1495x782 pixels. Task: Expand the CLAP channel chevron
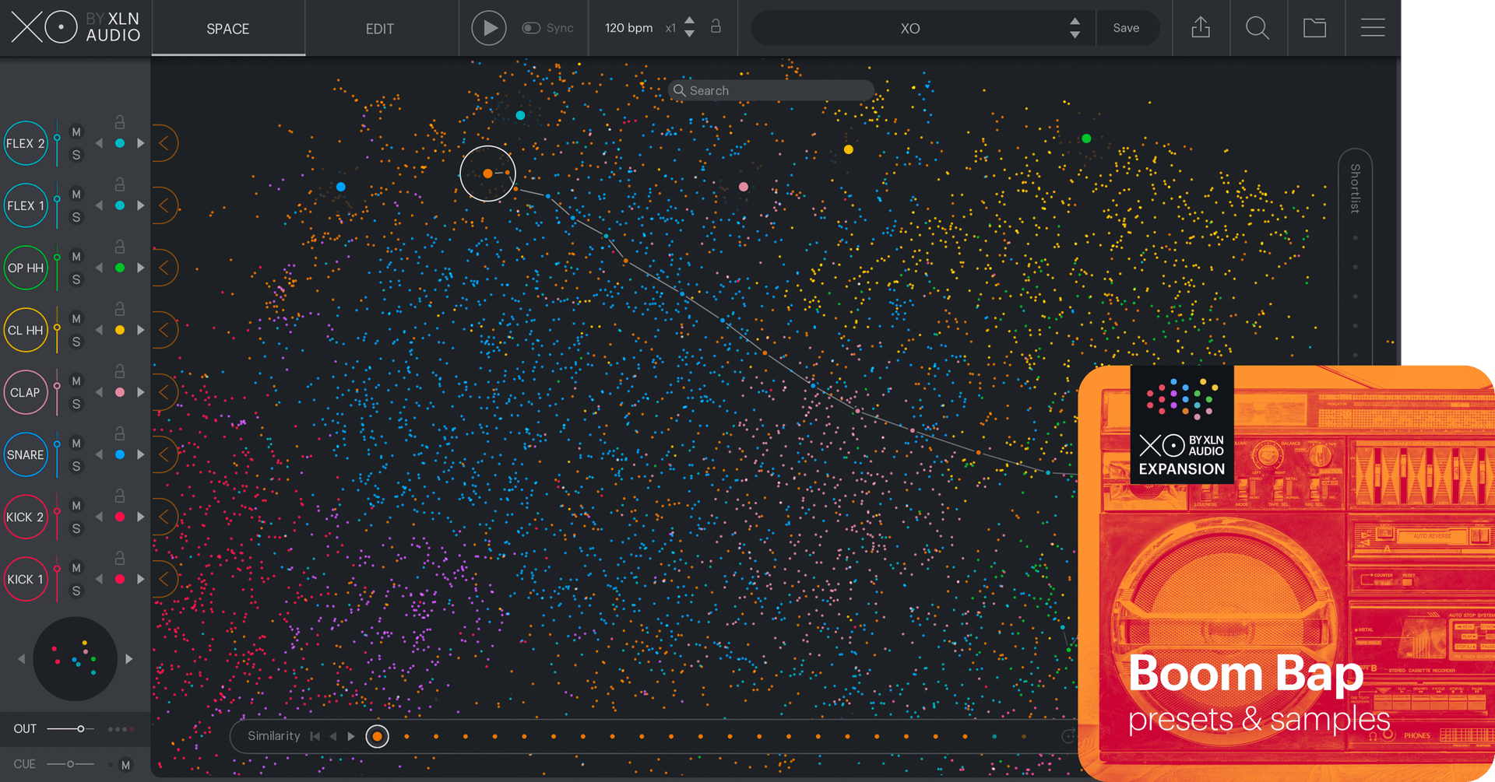coord(164,392)
